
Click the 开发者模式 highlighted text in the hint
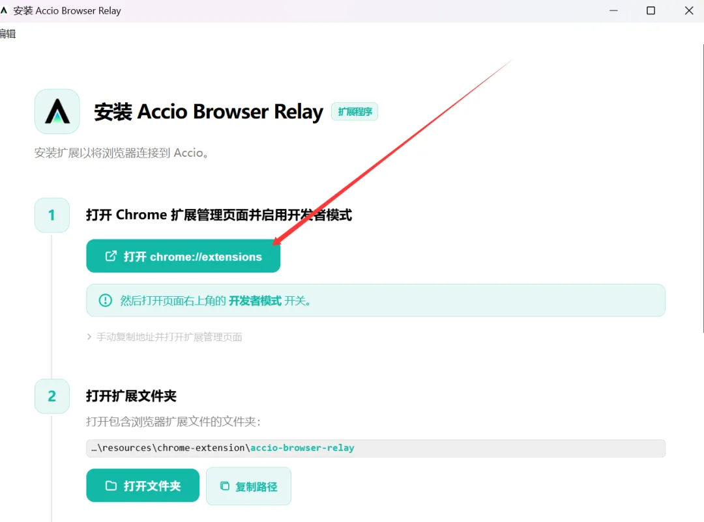point(255,301)
